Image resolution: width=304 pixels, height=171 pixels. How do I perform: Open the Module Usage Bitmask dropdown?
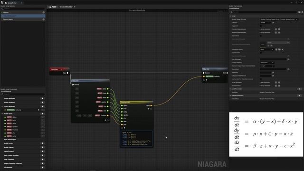click(x=279, y=19)
